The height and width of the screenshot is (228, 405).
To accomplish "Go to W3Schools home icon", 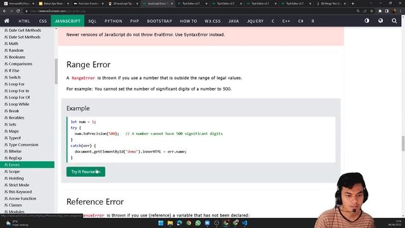I will 7,21.
